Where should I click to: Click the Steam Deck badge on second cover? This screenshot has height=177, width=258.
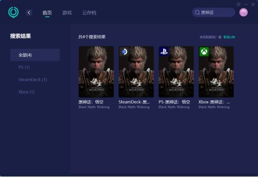tap(124, 52)
